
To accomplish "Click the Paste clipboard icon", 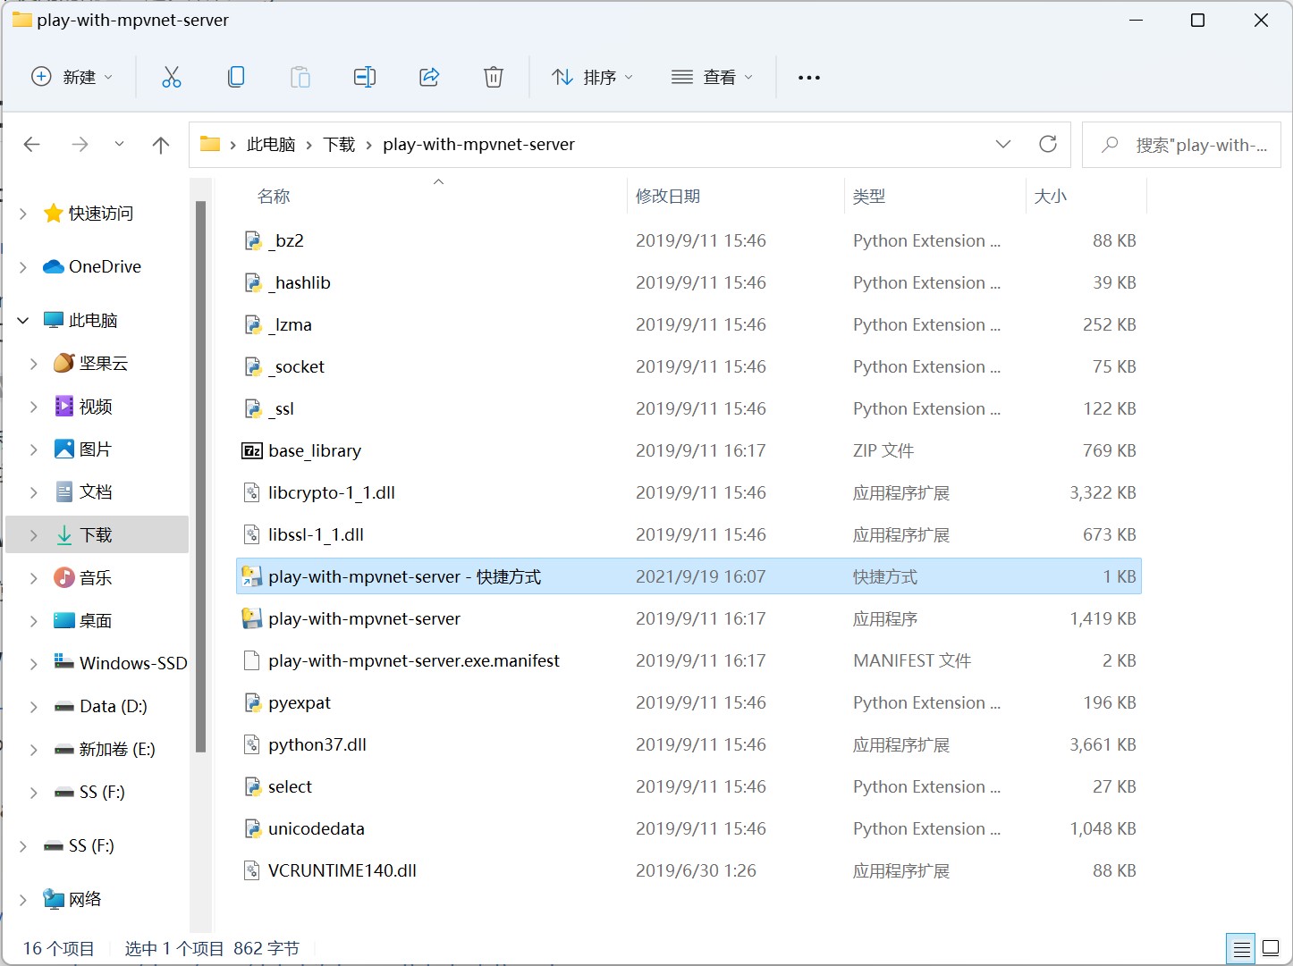I will click(300, 77).
